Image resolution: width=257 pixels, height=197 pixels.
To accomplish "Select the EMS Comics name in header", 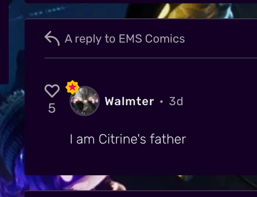I will (x=152, y=39).
